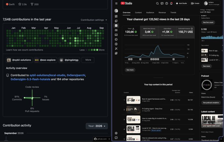
Task: Click the Ask Studio sparkle button
Action: click(182, 3)
